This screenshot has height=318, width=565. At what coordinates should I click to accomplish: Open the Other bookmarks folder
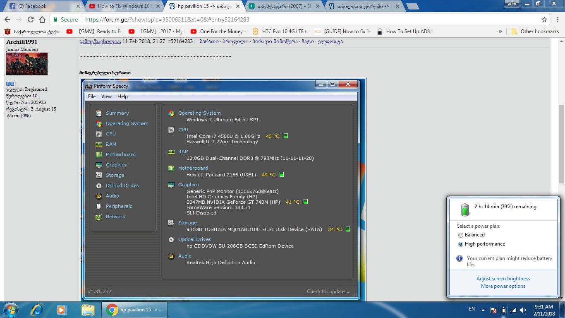point(535,31)
